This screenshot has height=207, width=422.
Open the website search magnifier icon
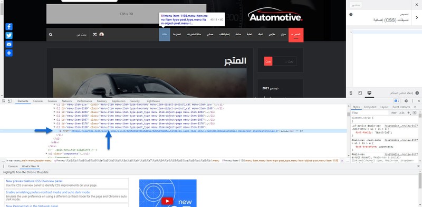coord(51,35)
